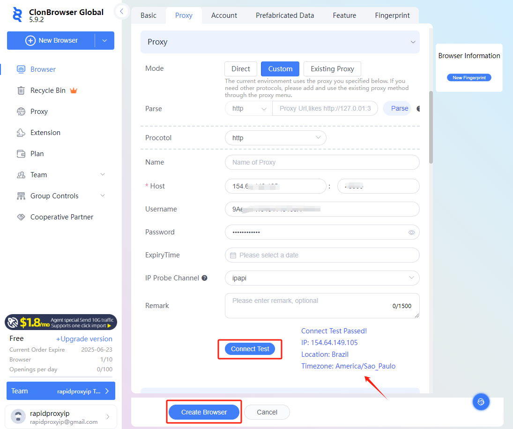513x429 pixels.
Task: Switch to the Proxy tab
Action: coord(184,15)
